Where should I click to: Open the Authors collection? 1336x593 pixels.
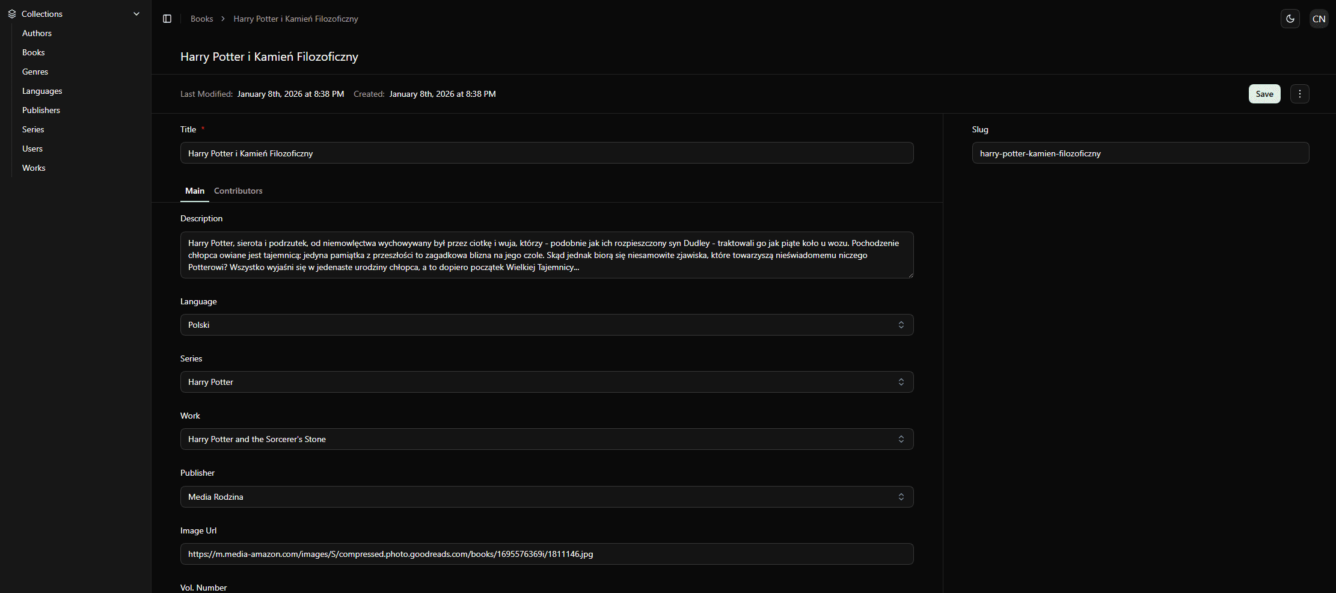(37, 33)
